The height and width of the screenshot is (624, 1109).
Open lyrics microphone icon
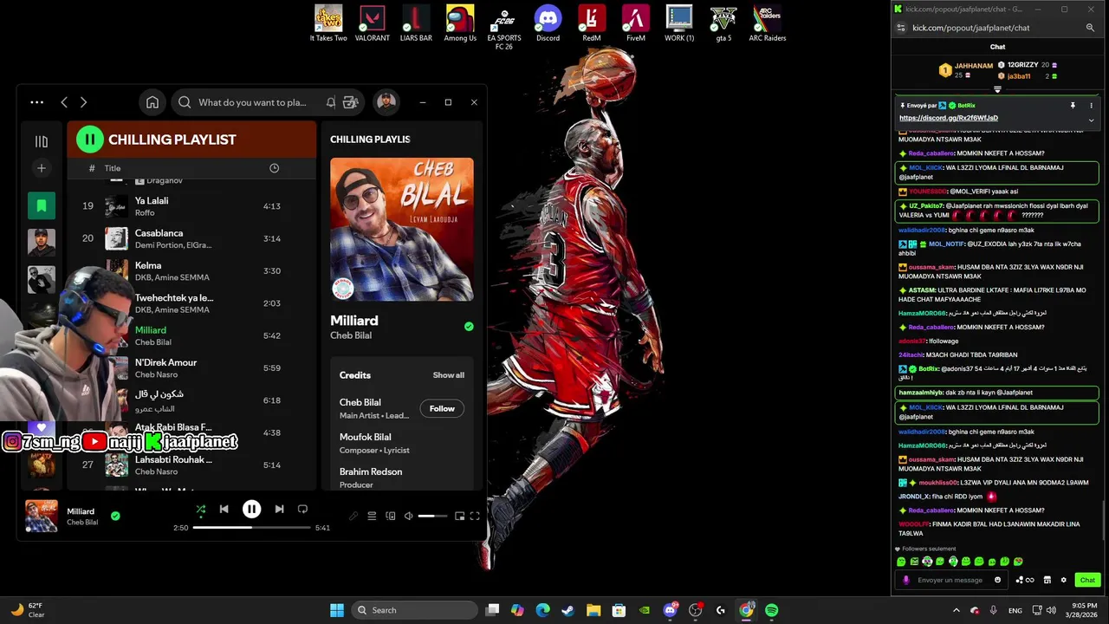tap(353, 517)
